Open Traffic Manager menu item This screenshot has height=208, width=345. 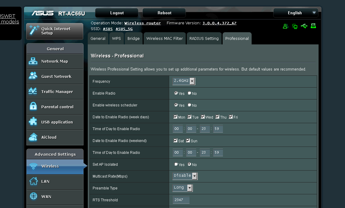[55, 92]
